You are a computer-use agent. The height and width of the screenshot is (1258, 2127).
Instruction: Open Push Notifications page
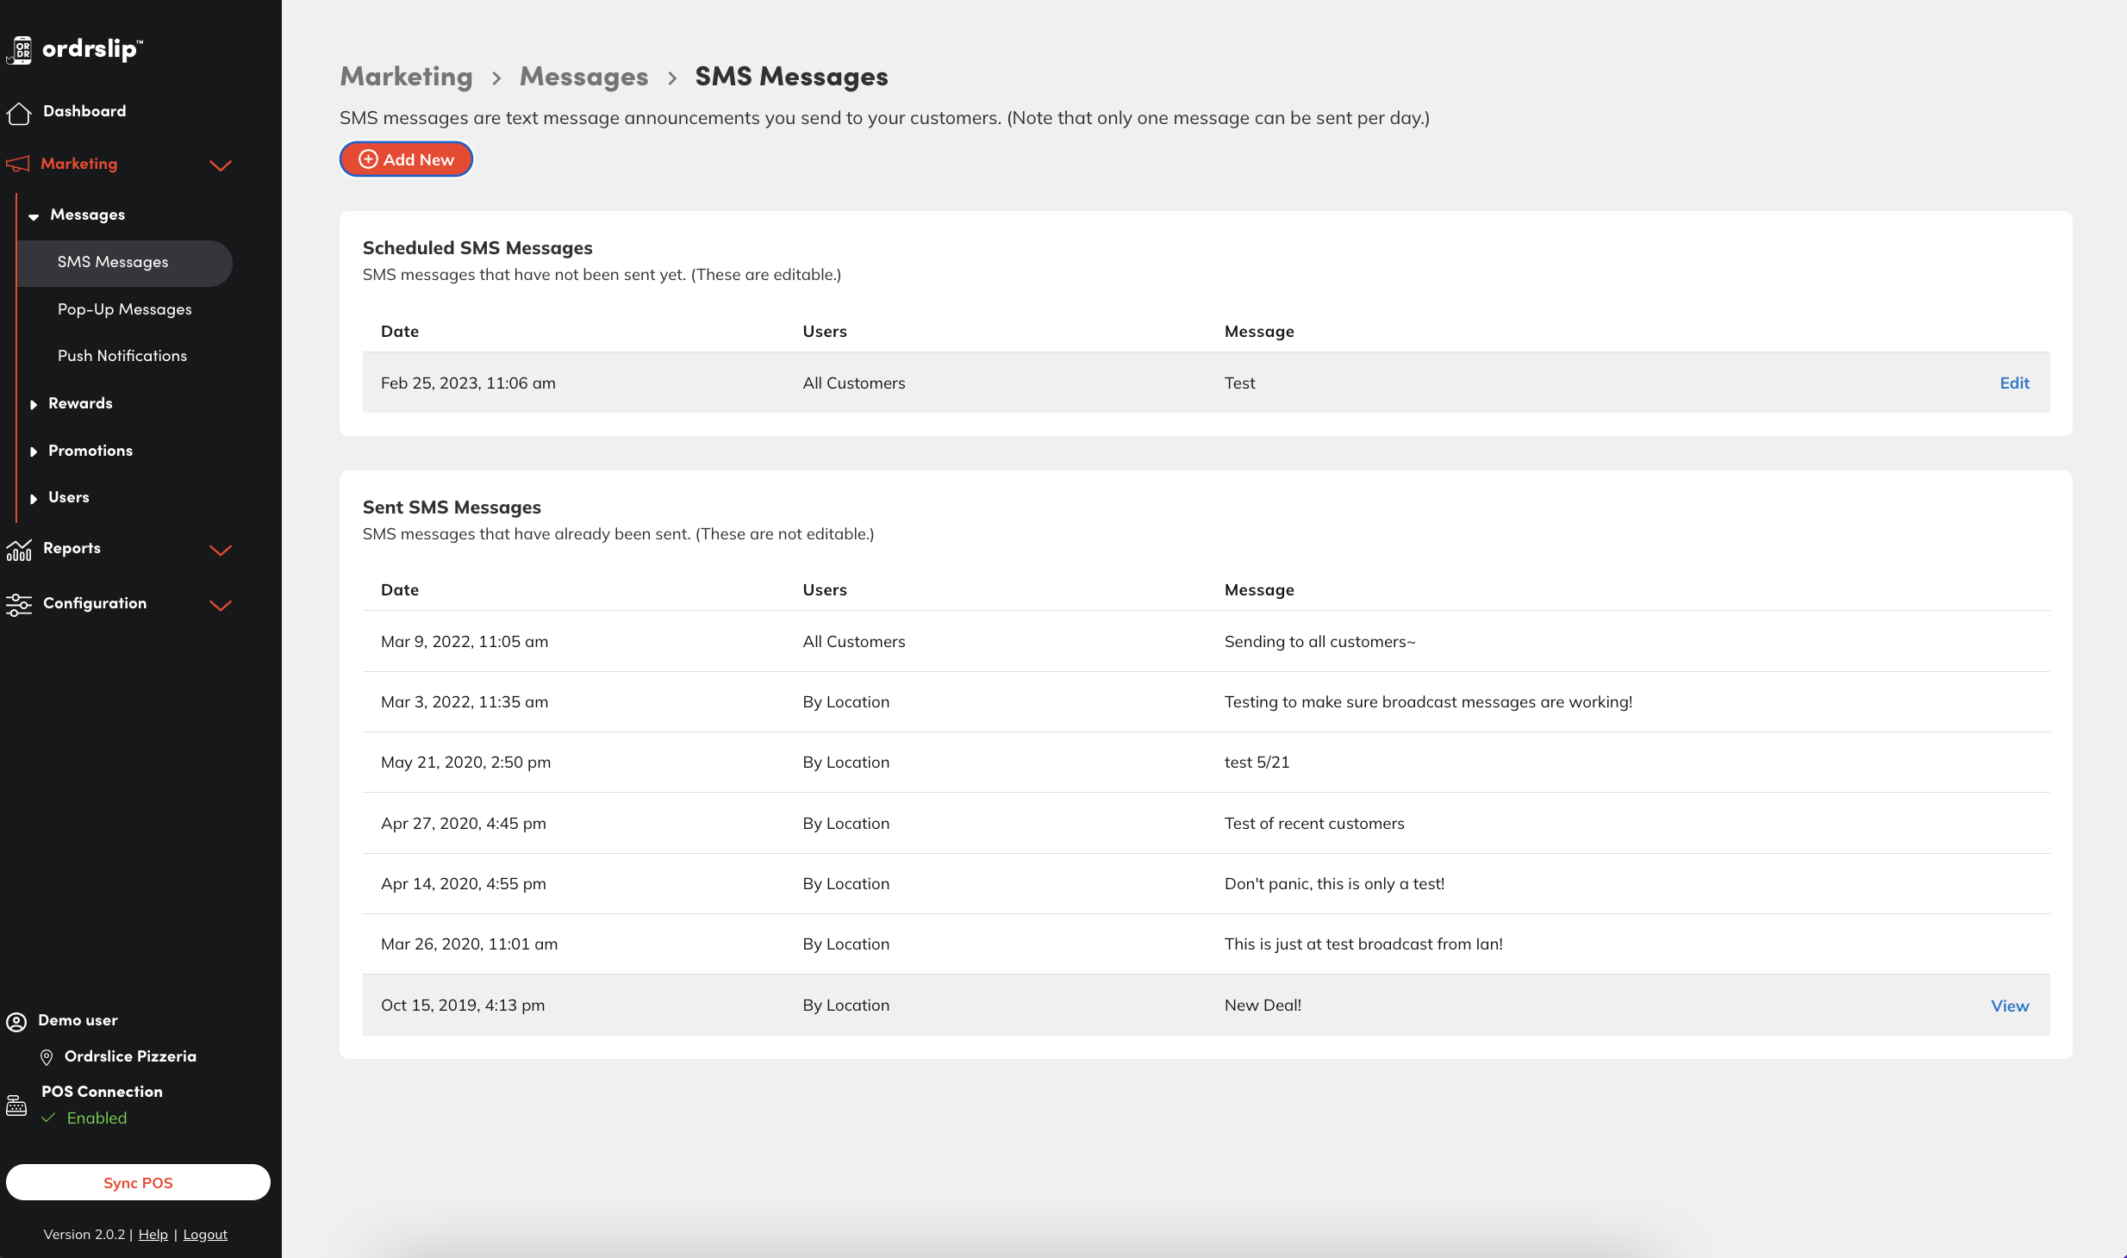[x=122, y=356]
